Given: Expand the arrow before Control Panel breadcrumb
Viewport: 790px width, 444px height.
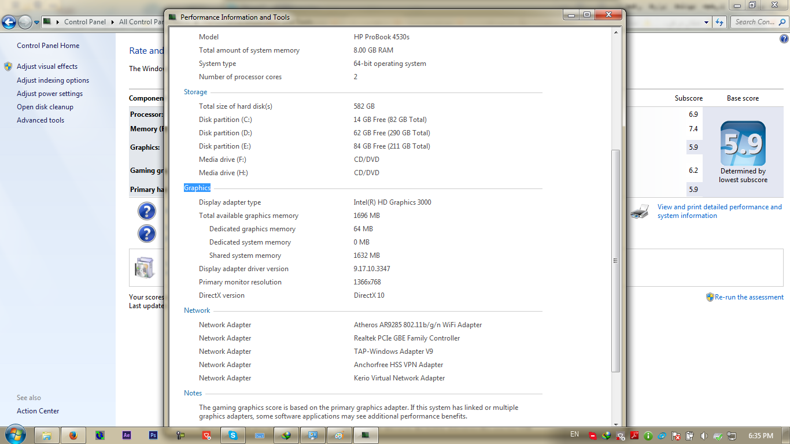Looking at the screenshot, I should (x=58, y=22).
